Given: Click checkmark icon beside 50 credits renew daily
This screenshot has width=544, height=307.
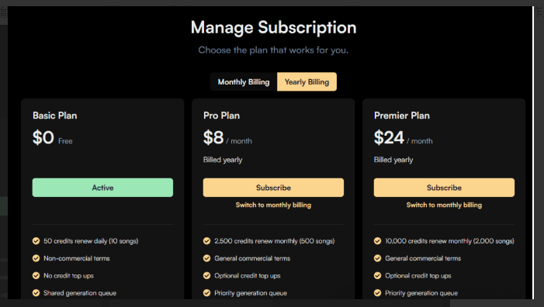Looking at the screenshot, I should (x=36, y=241).
